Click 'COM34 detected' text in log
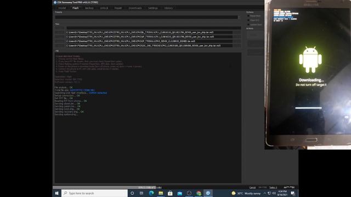The width and height of the screenshot is (351, 197). click(98, 92)
